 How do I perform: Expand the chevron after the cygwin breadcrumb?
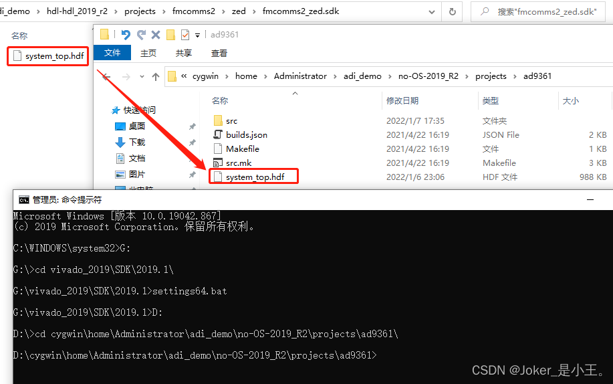pos(227,76)
